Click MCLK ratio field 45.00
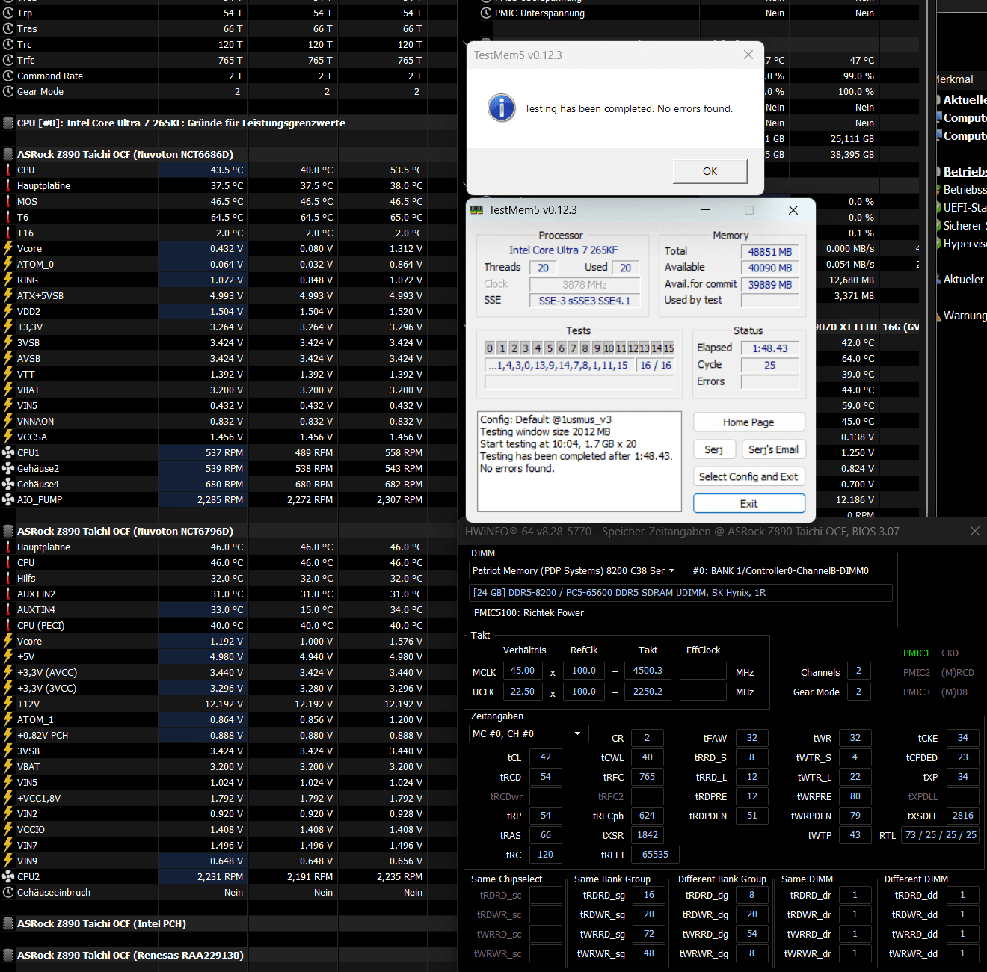This screenshot has width=987, height=972. [523, 671]
